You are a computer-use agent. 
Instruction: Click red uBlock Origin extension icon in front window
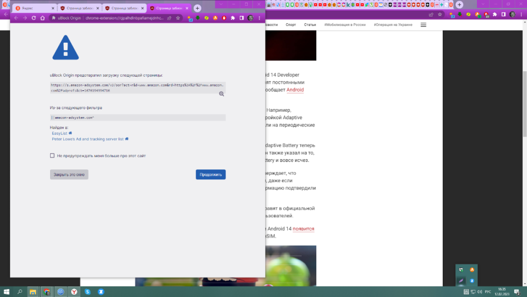click(x=224, y=18)
